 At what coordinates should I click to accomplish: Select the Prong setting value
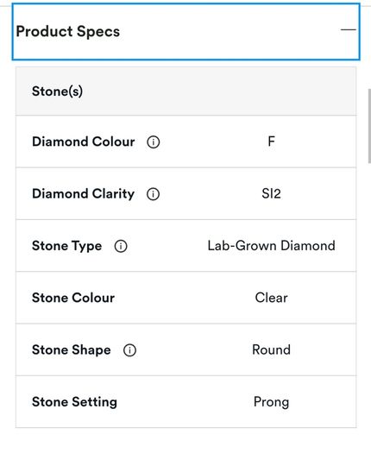point(271,402)
